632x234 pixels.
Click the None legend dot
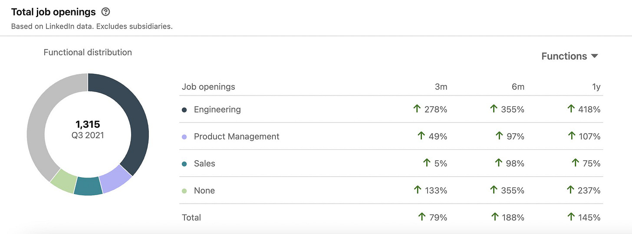click(x=184, y=191)
